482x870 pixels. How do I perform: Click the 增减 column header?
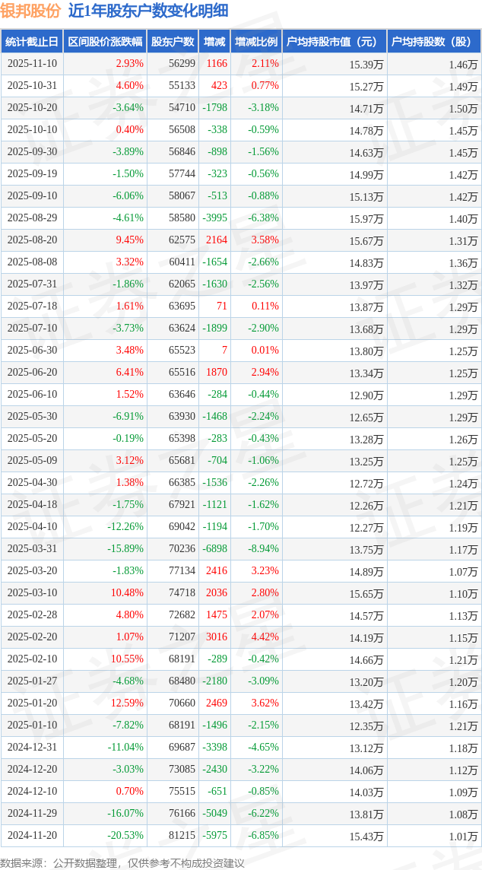coord(214,42)
